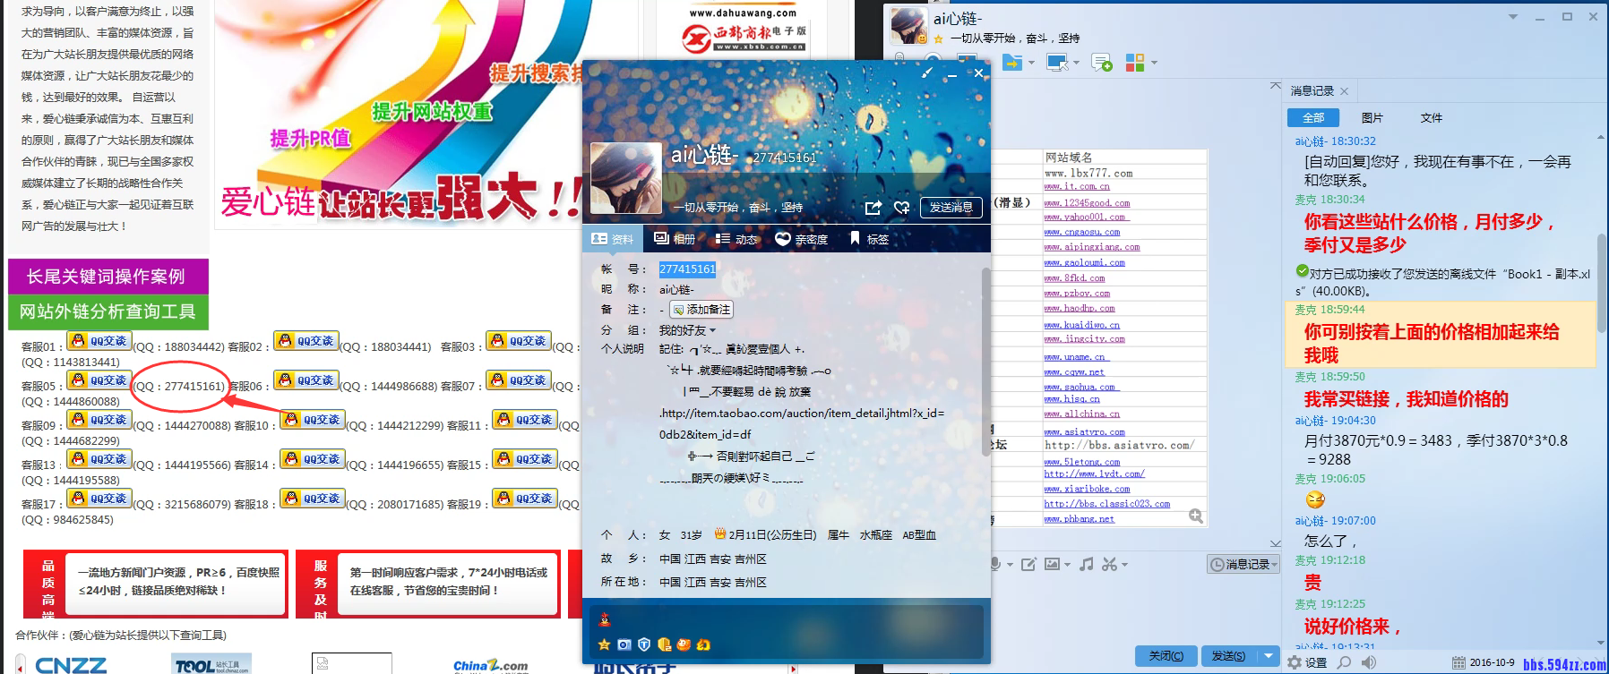
Task: Toggle the 消息记录 message history button
Action: tap(1243, 564)
